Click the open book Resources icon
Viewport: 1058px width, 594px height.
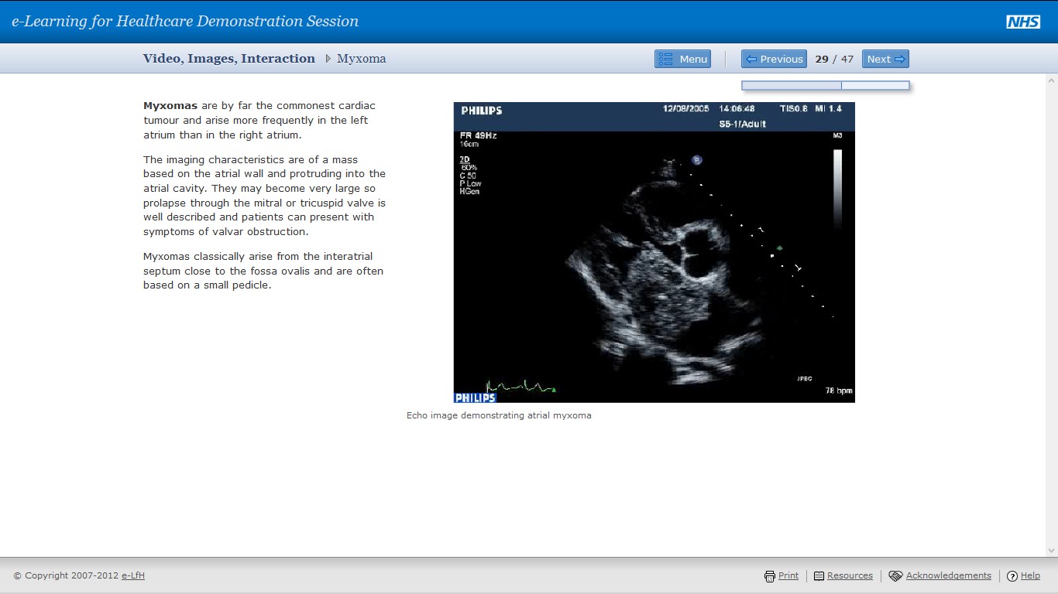[818, 575]
